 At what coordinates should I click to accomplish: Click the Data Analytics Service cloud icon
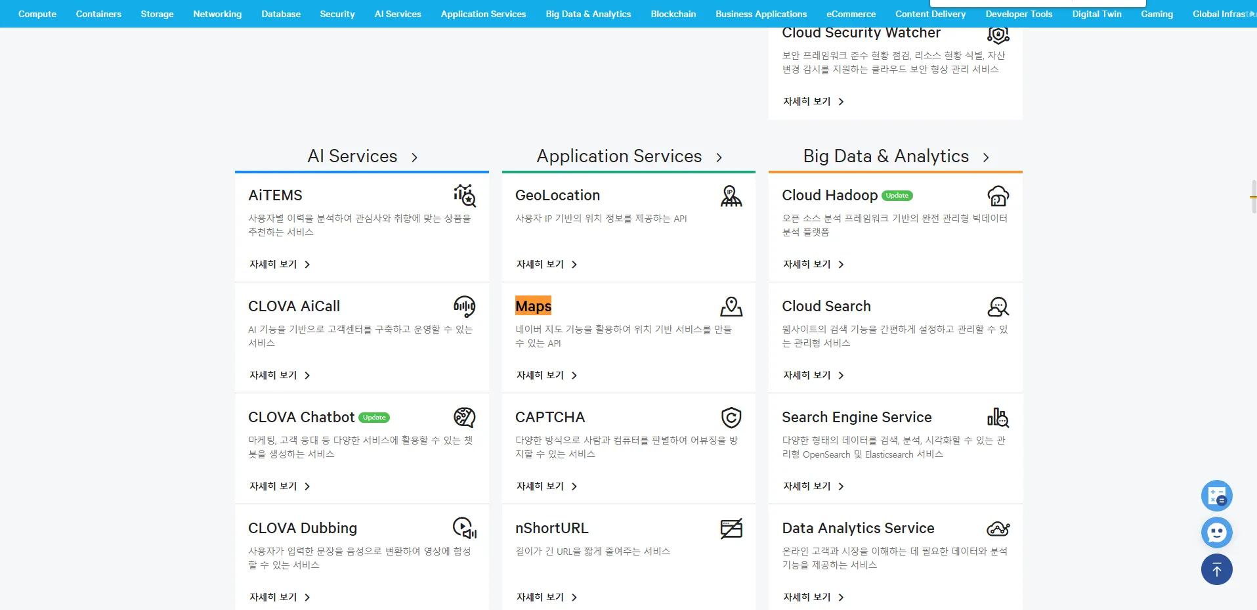[998, 529]
